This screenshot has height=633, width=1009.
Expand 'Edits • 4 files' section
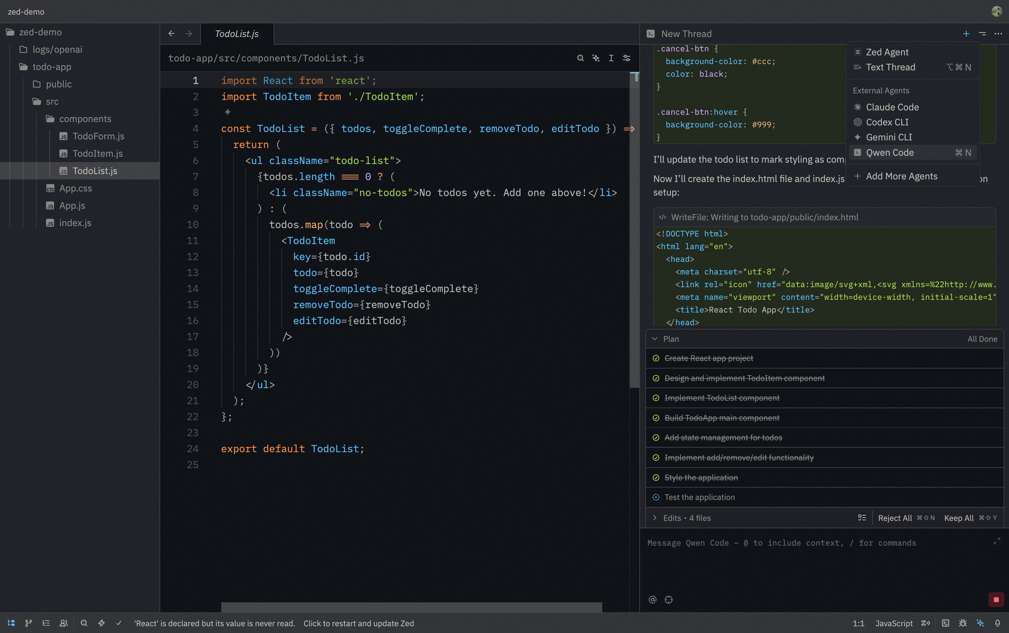[x=656, y=518]
